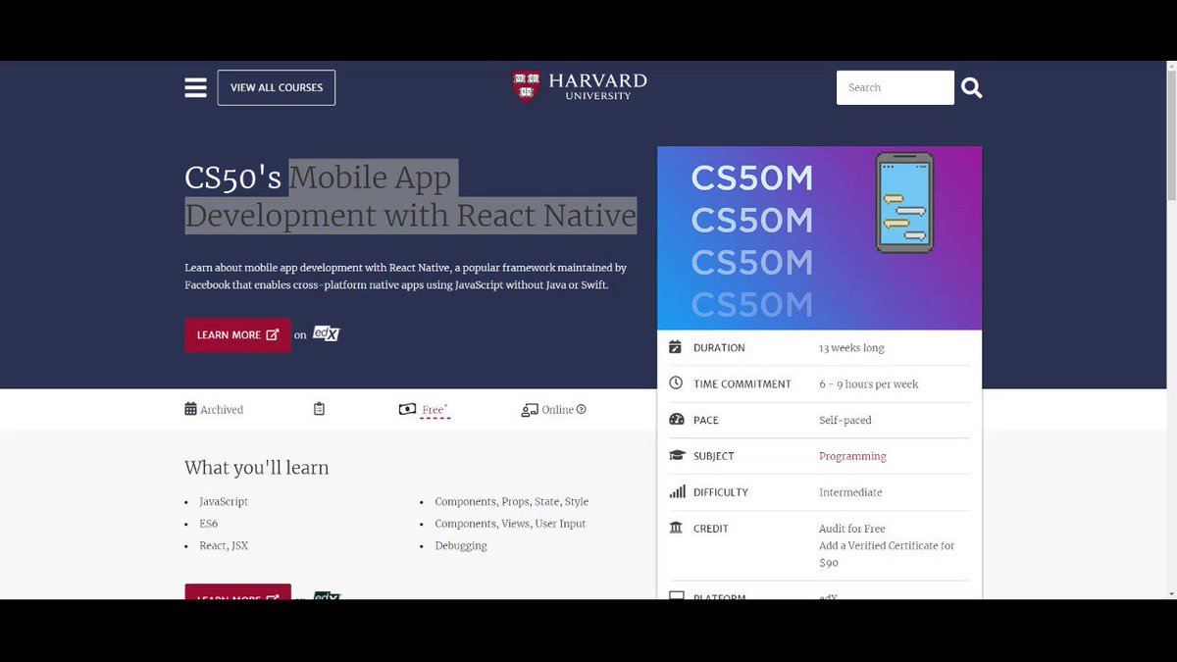Click the Subject graduation cap icon
1177x662 pixels.
coord(677,456)
